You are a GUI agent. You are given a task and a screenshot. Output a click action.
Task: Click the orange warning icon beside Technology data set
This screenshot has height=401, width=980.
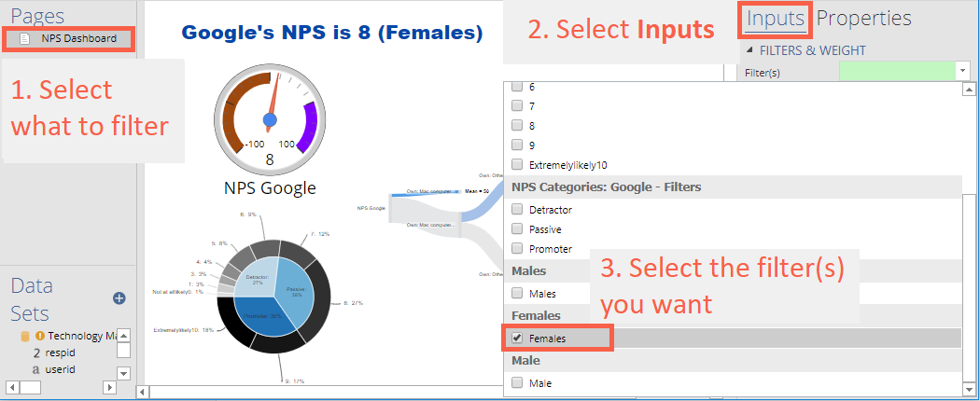[39, 336]
